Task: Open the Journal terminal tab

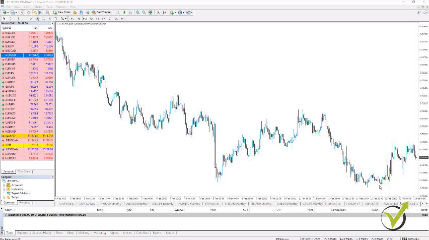Action: [170, 233]
